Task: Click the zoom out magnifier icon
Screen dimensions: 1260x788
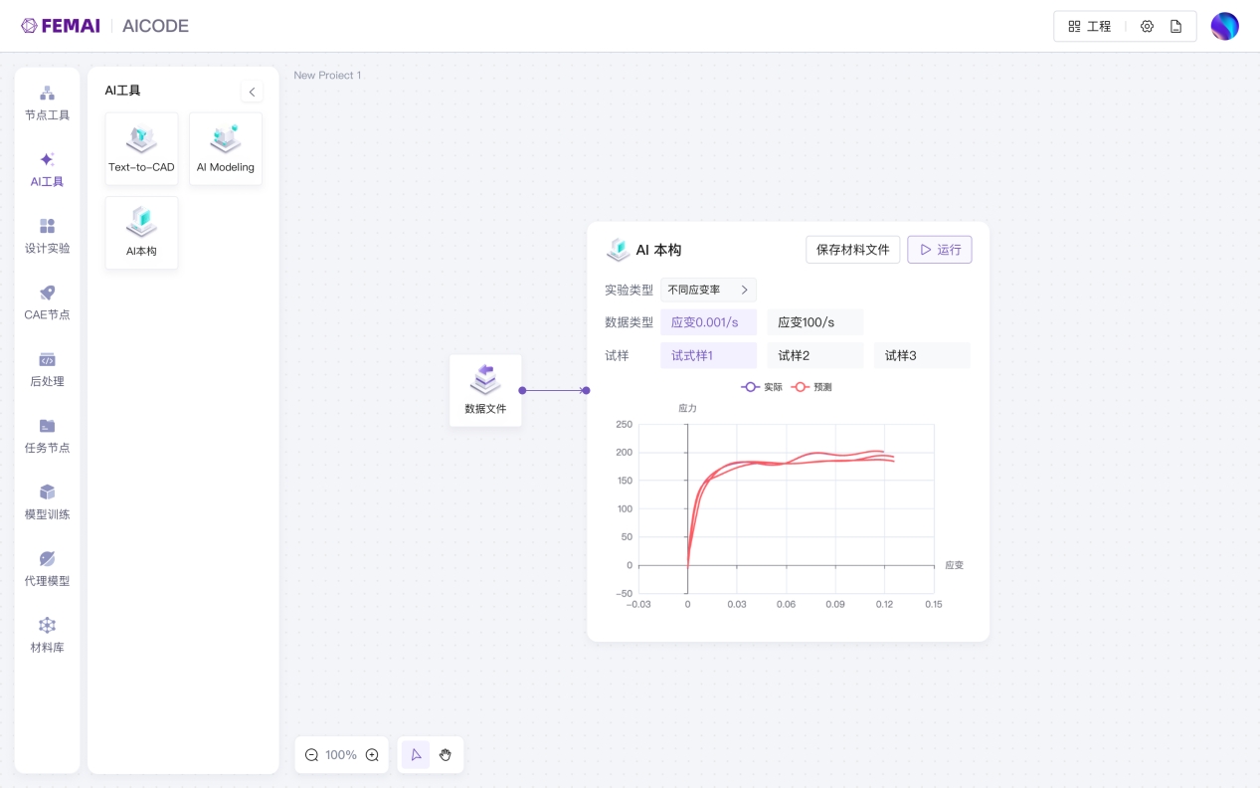Action: point(311,755)
